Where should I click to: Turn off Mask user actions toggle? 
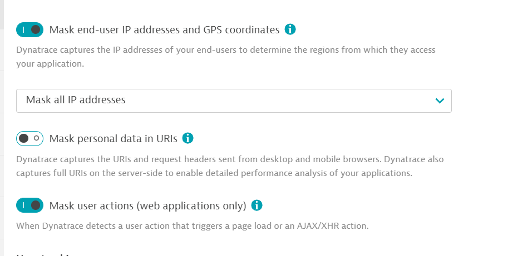pyautogui.click(x=29, y=205)
